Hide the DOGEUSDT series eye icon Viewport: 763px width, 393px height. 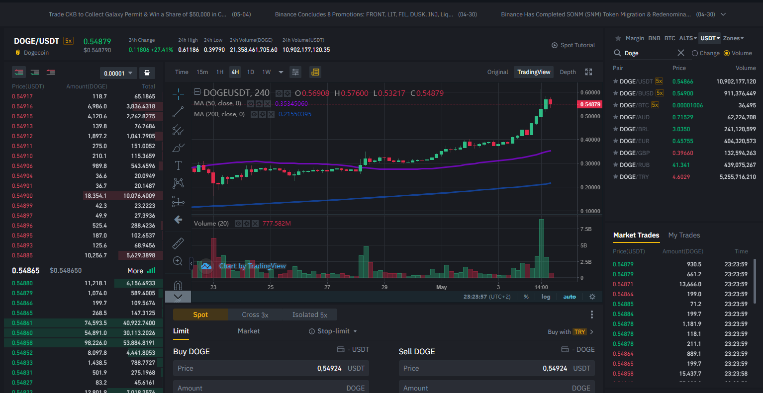280,93
